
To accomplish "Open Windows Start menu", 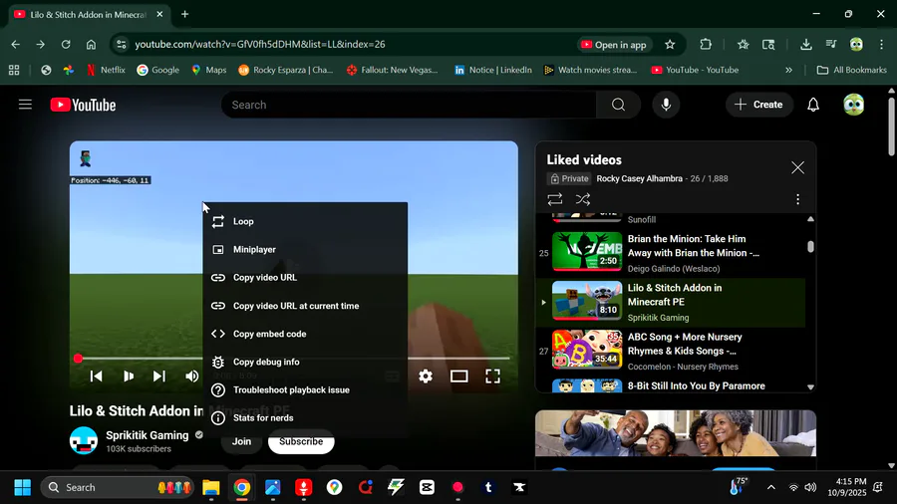I will 22,487.
